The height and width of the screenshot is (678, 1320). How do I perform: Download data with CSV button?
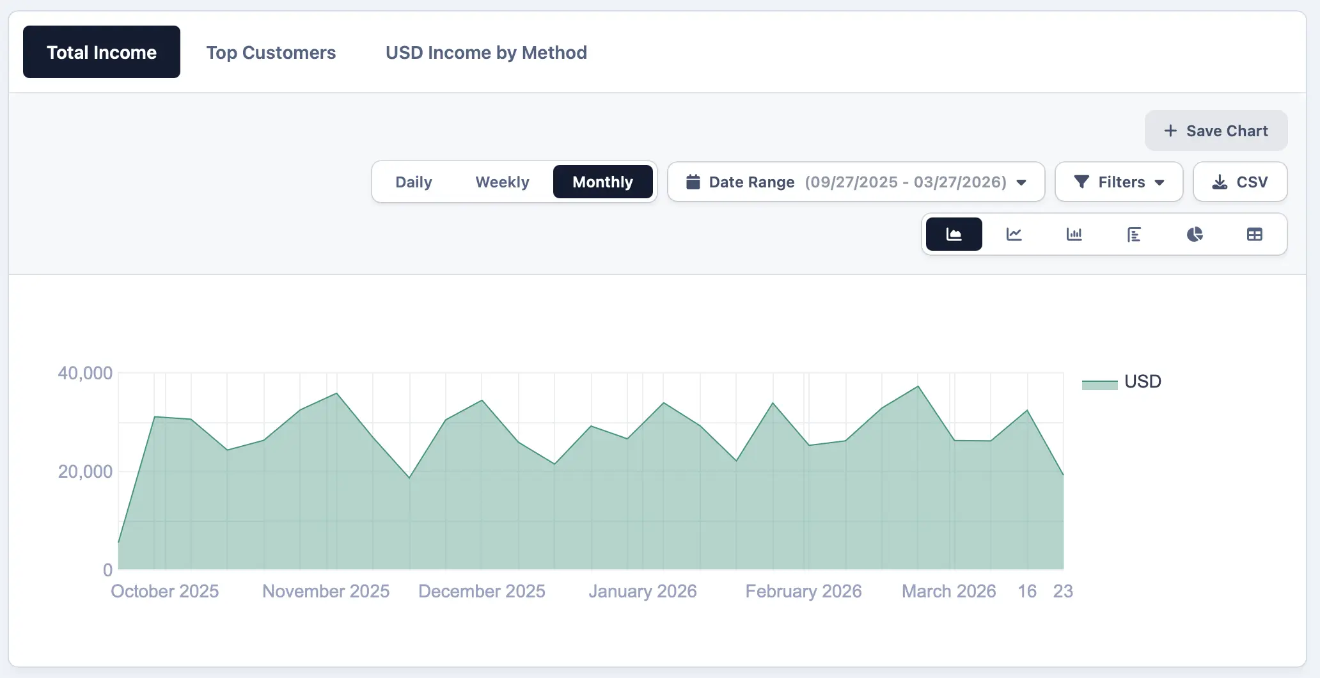pos(1240,182)
